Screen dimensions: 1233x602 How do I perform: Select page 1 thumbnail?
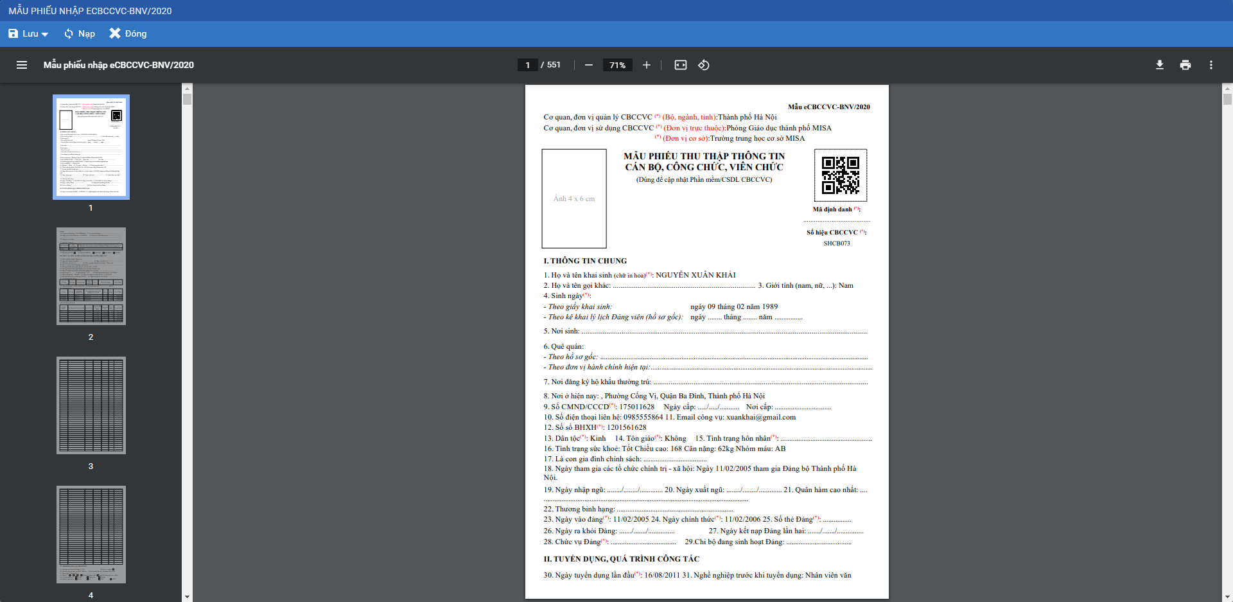tap(91, 147)
